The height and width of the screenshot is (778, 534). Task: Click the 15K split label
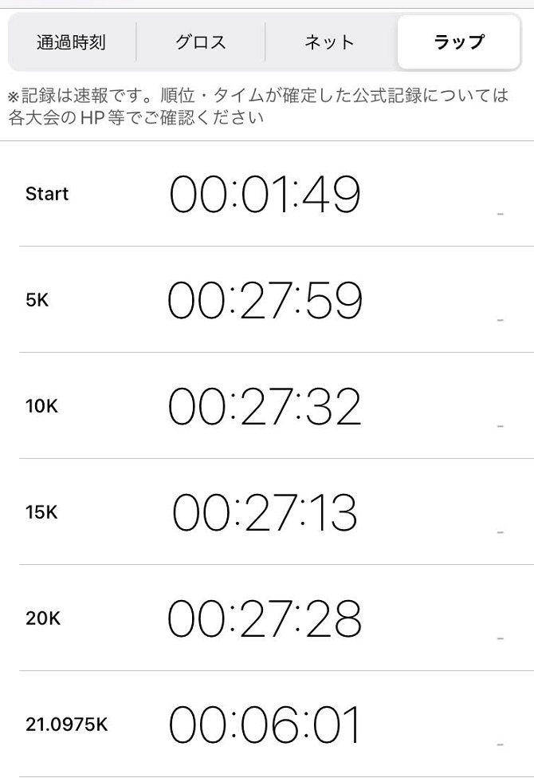coord(41,512)
